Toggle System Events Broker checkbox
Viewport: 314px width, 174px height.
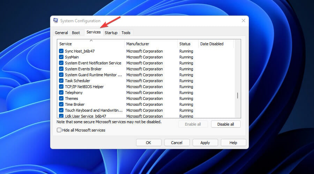[61, 69]
